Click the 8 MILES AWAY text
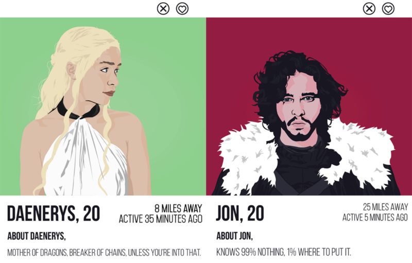The height and width of the screenshot is (263, 412). 178,208
